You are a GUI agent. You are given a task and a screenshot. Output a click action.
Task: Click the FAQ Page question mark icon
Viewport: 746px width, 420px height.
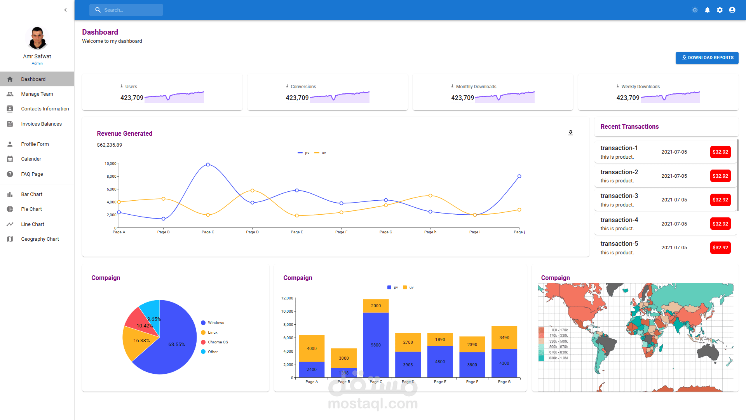10,174
